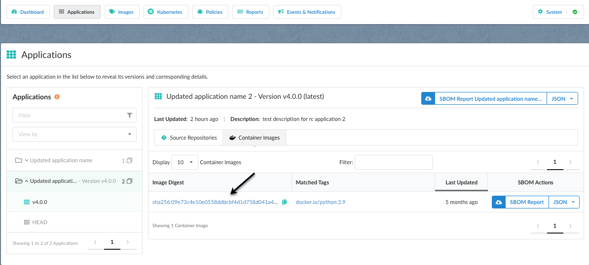Click versions count icon for Updated application name

click(129, 161)
